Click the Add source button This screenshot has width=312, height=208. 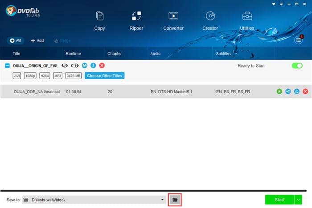pos(37,40)
